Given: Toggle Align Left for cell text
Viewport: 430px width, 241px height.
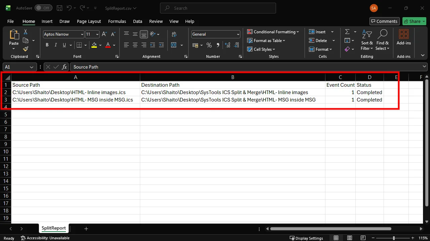Looking at the screenshot, I should point(126,45).
